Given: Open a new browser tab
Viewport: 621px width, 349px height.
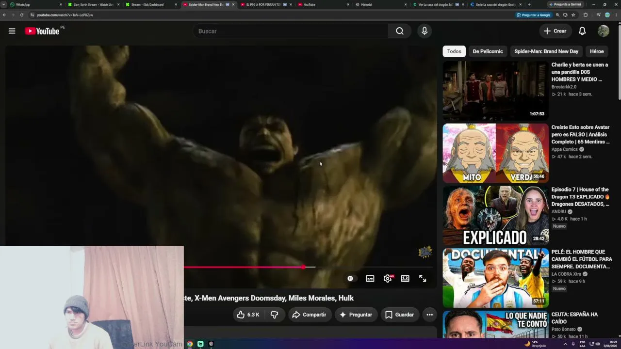Looking at the screenshot, I should click(x=529, y=4).
